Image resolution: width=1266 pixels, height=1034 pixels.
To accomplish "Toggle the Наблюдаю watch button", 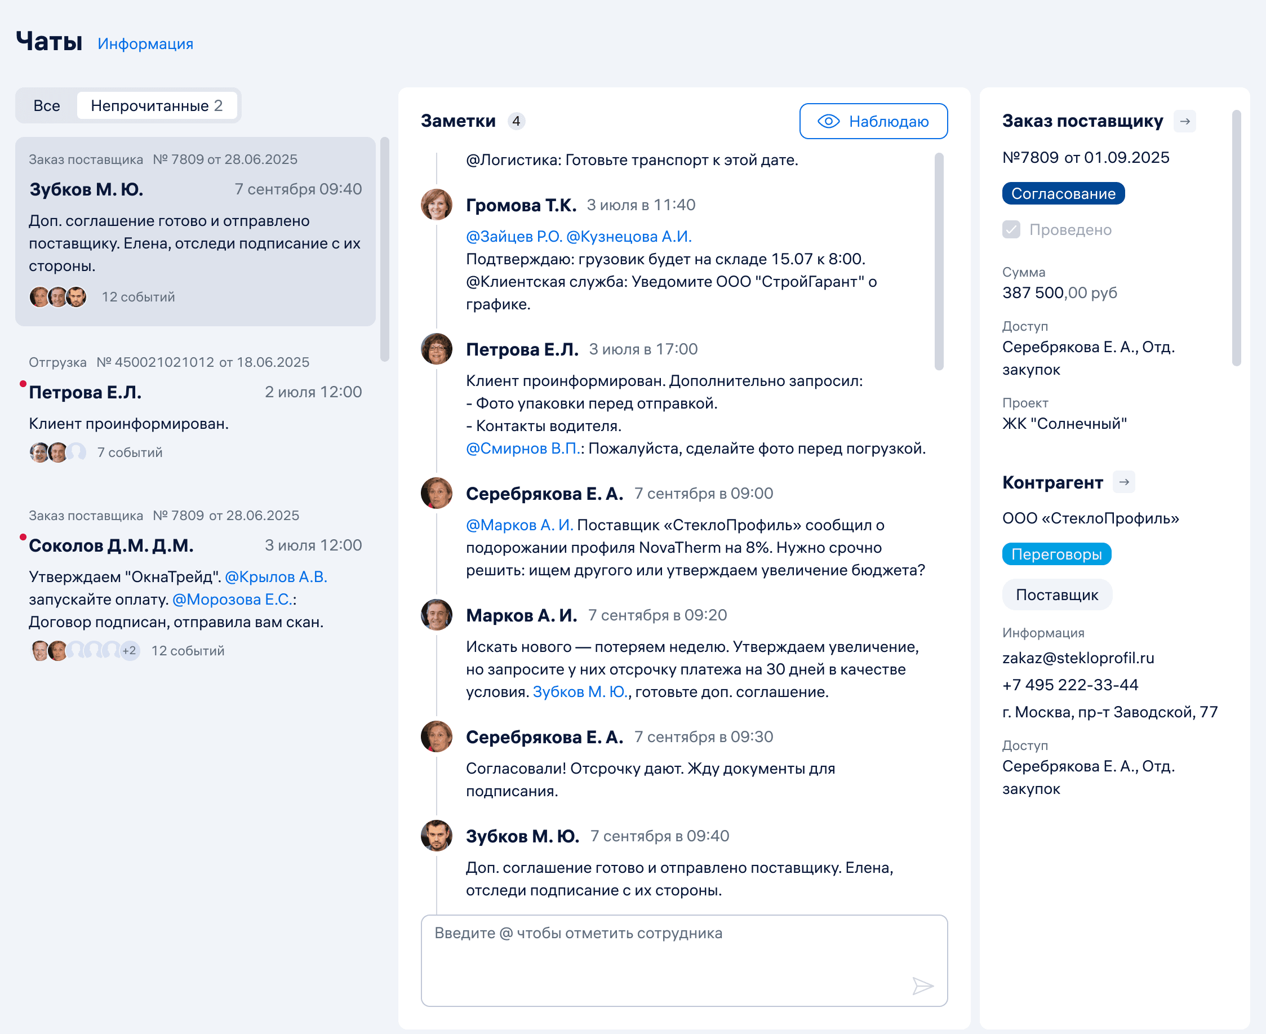I will [x=873, y=121].
